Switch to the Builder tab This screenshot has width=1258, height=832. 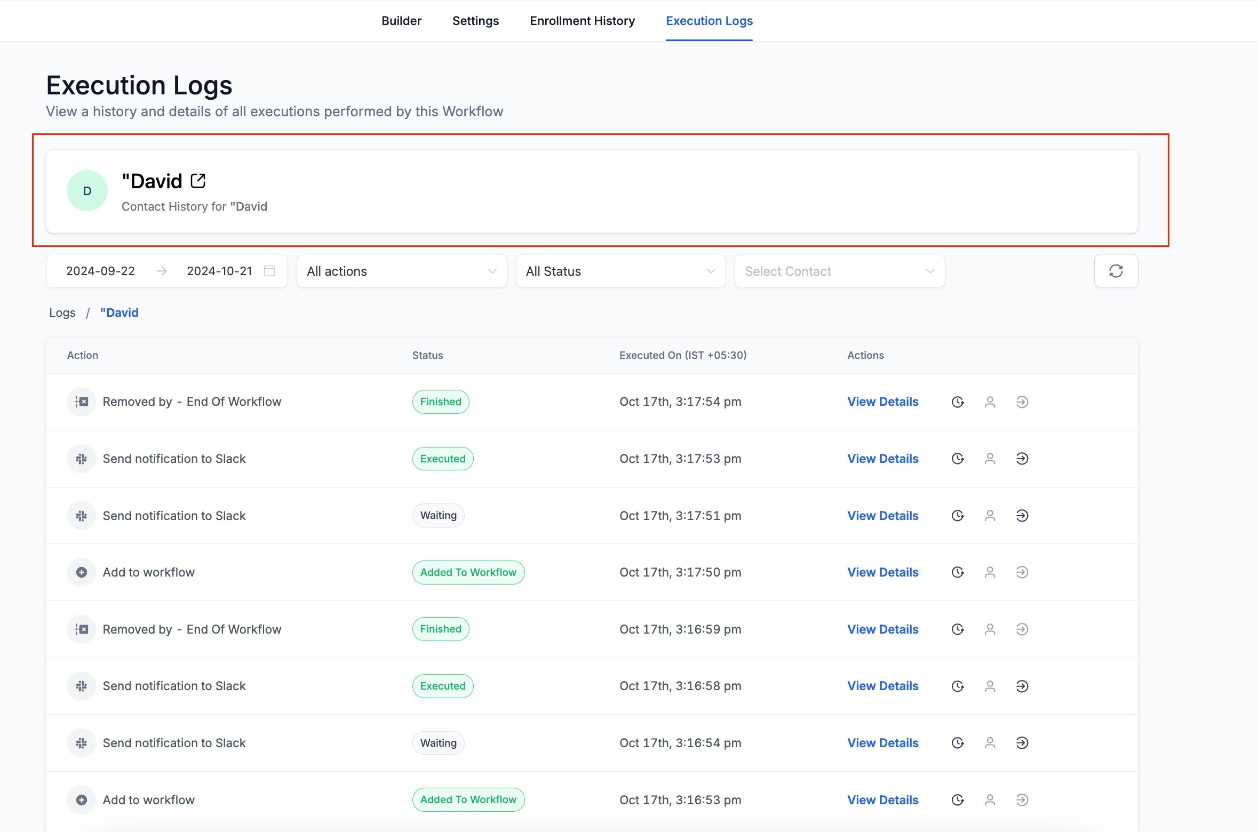coord(401,21)
